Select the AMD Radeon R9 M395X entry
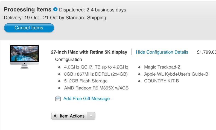Image resolution: width=216 pixels, height=130 pixels. (96, 88)
